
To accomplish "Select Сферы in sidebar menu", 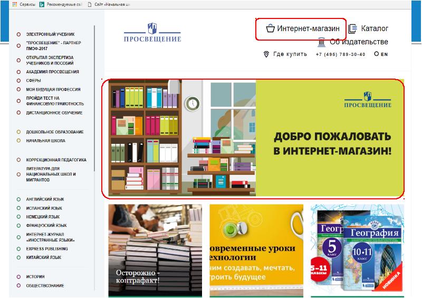I will point(33,81).
